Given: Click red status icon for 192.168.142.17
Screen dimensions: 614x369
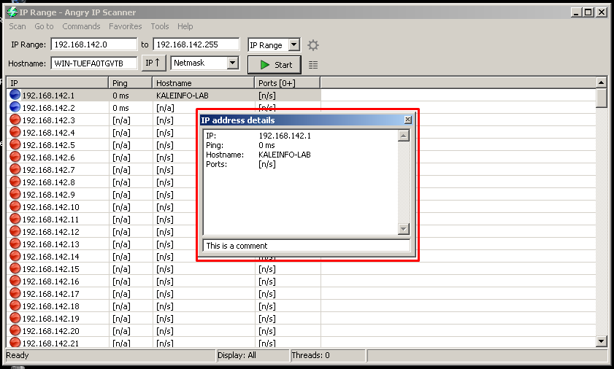Looking at the screenshot, I should coord(15,293).
